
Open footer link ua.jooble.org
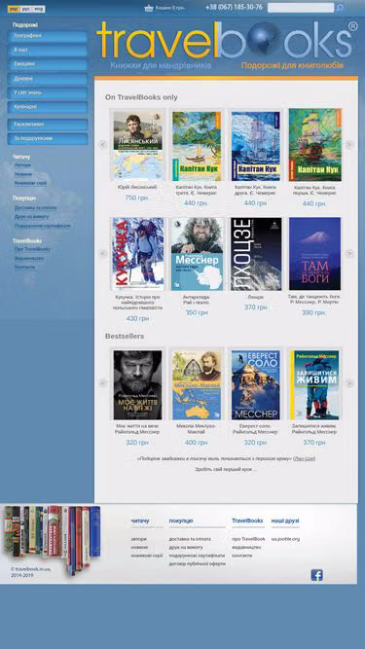[285, 539]
